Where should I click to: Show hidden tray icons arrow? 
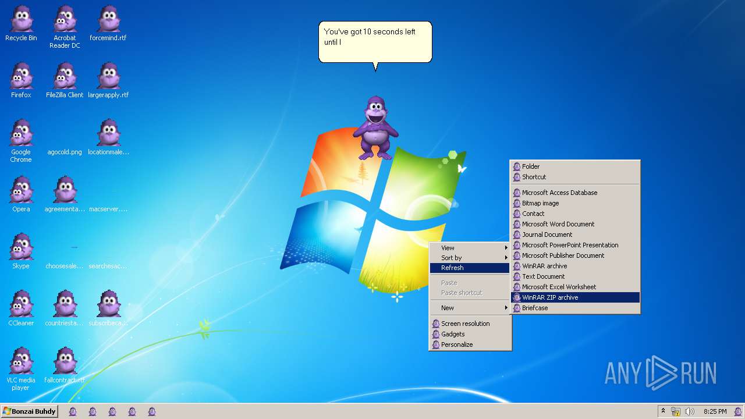[x=663, y=411]
